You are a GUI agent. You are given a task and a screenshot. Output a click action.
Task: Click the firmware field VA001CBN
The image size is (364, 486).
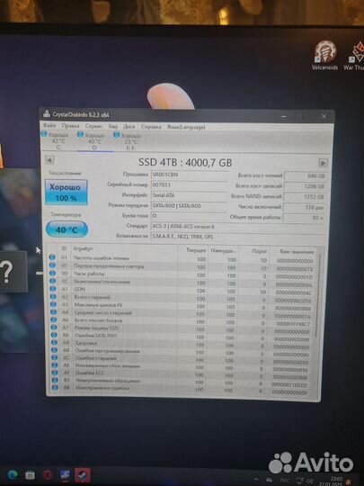[x=190, y=175]
